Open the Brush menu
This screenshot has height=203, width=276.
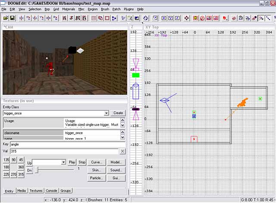pos(105,9)
